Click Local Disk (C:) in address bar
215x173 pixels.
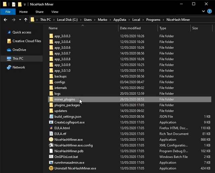click(67, 20)
